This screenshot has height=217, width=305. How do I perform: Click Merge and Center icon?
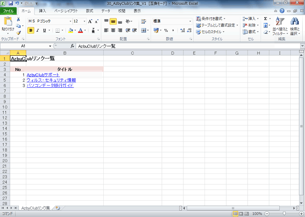coord(144,31)
